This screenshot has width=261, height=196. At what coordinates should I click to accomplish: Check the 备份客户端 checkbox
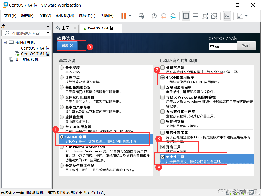tap(162, 68)
